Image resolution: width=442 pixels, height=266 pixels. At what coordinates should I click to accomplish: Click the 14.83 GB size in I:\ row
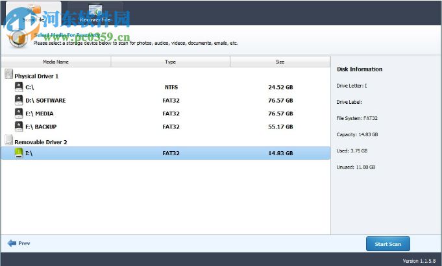280,153
